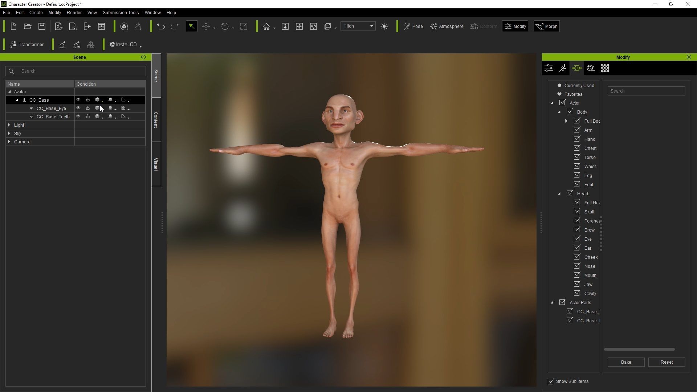The height and width of the screenshot is (392, 697).
Task: Close the Scene panel
Action: tap(143, 57)
